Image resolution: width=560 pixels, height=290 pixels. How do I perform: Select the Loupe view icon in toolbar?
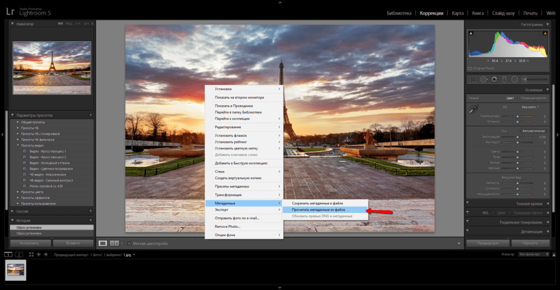click(x=103, y=243)
